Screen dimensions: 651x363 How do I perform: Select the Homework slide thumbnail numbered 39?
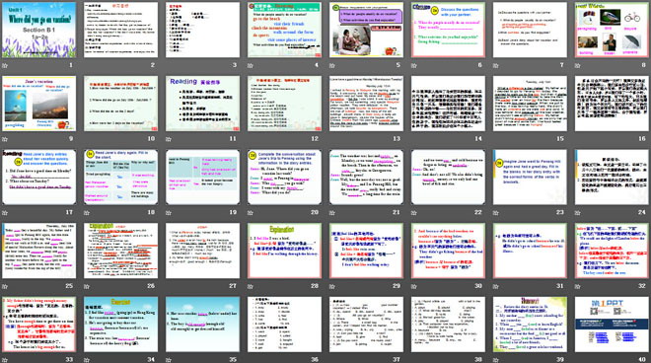coord(530,324)
